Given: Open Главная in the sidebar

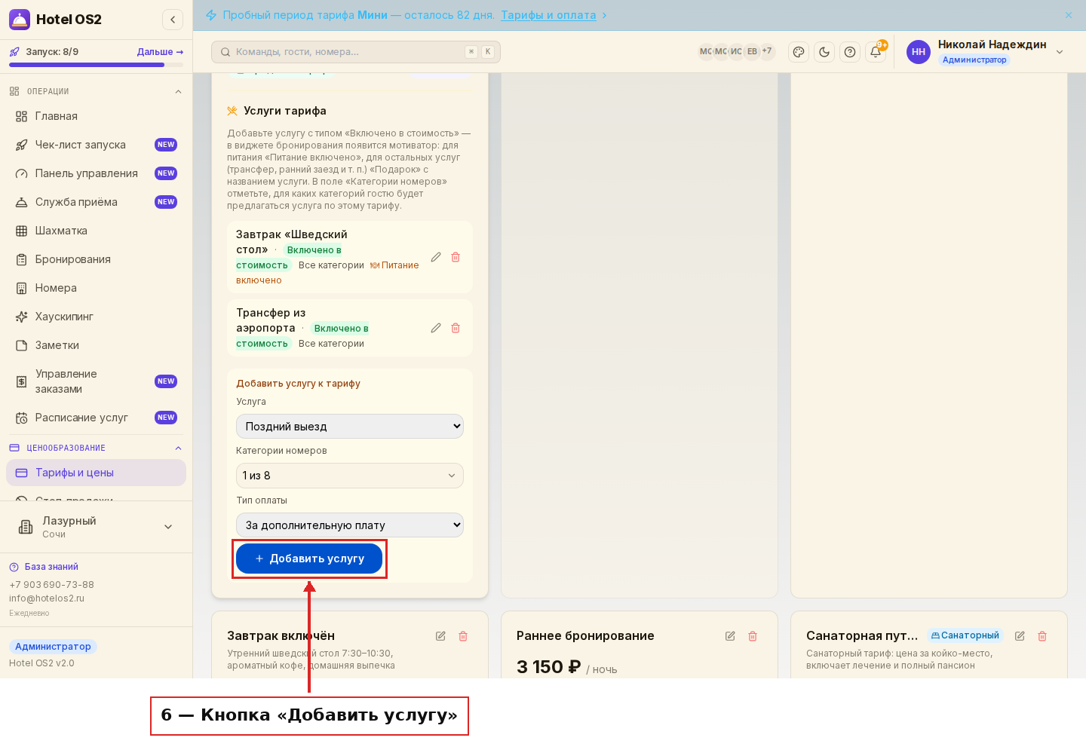Looking at the screenshot, I should point(96,116).
